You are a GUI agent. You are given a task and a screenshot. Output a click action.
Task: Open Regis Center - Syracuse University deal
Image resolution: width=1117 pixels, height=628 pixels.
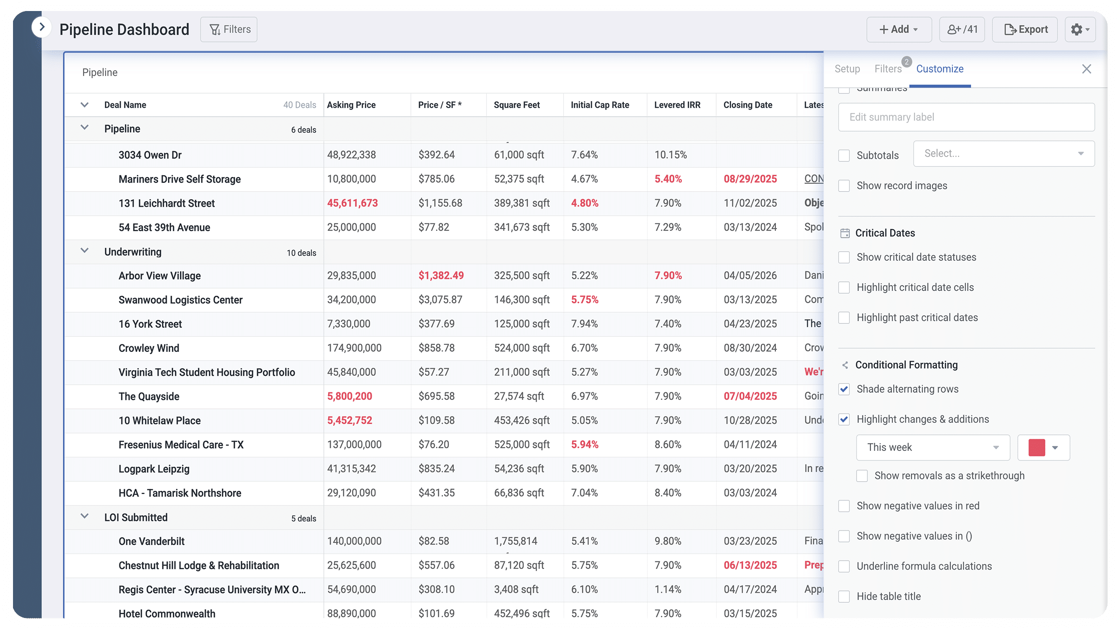212,590
